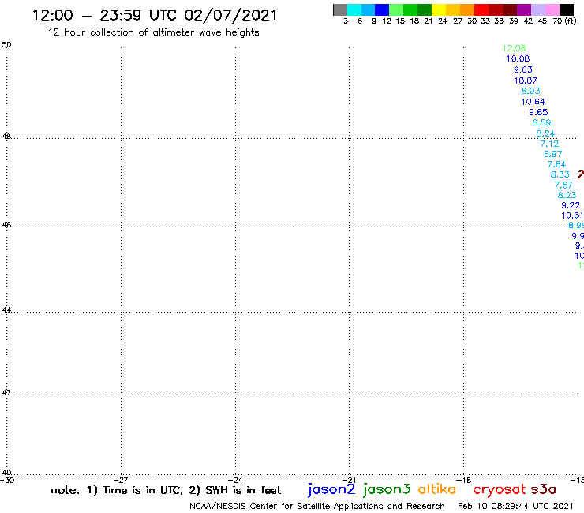Screen dimensions: 584x513
Task: Select the cyan swatch in the wave-height scale
Action: 354,9
